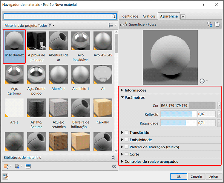The width and height of the screenshot is (224, 183).
Task: Adjust the Reflexão slider bar
Action: [178, 114]
